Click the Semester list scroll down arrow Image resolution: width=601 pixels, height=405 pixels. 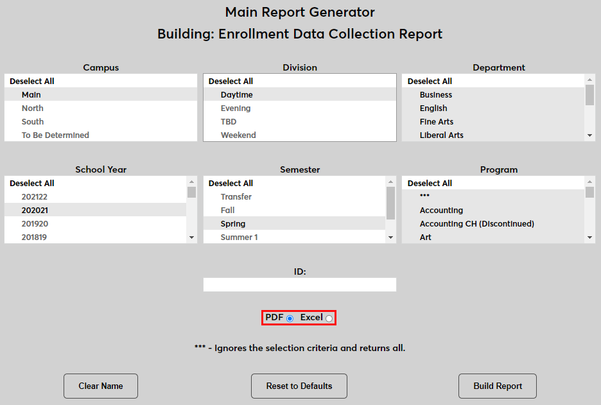[390, 237]
